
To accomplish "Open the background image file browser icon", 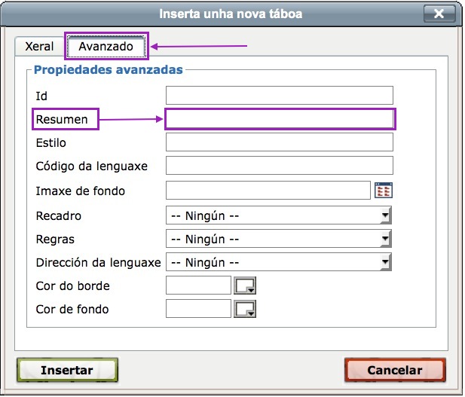I will pyautogui.click(x=385, y=191).
